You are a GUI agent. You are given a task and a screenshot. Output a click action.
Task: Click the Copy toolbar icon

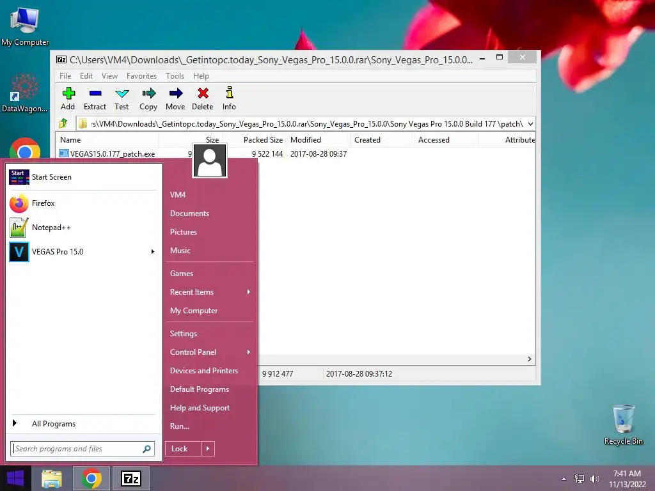coord(148,98)
